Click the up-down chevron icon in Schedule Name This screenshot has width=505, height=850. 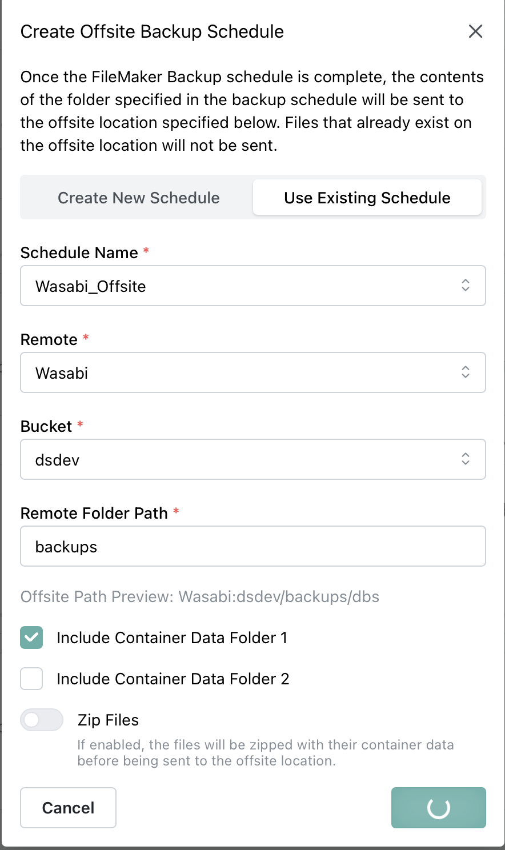[x=466, y=286]
